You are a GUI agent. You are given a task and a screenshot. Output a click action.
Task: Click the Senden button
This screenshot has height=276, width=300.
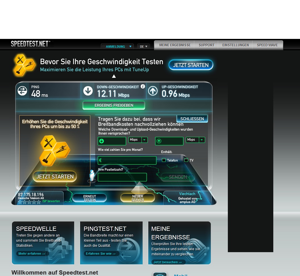178,177
